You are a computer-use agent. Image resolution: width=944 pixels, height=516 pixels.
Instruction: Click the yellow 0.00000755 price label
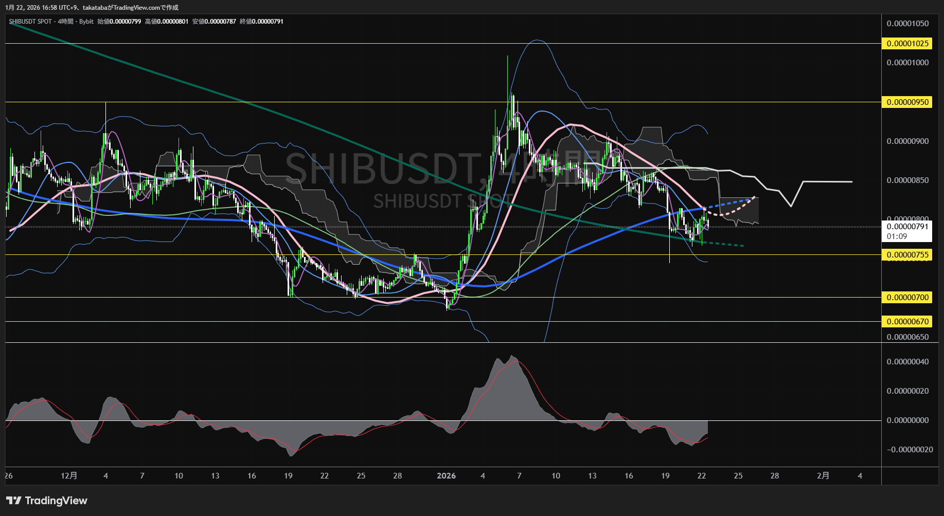907,255
